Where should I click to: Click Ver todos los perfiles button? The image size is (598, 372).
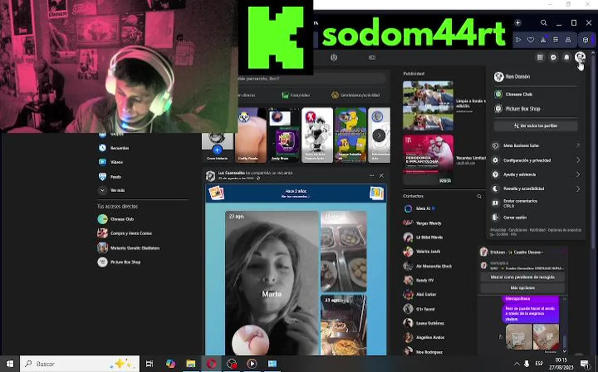[536, 126]
